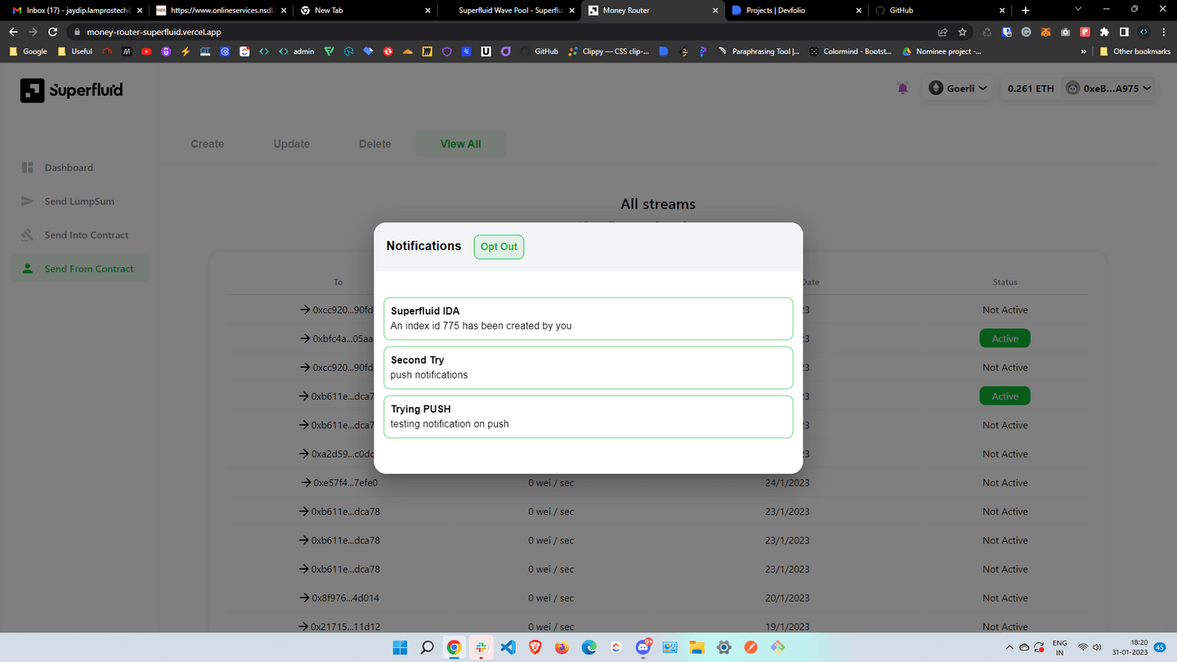Switch to the Inbox Gmail tab

click(x=78, y=11)
